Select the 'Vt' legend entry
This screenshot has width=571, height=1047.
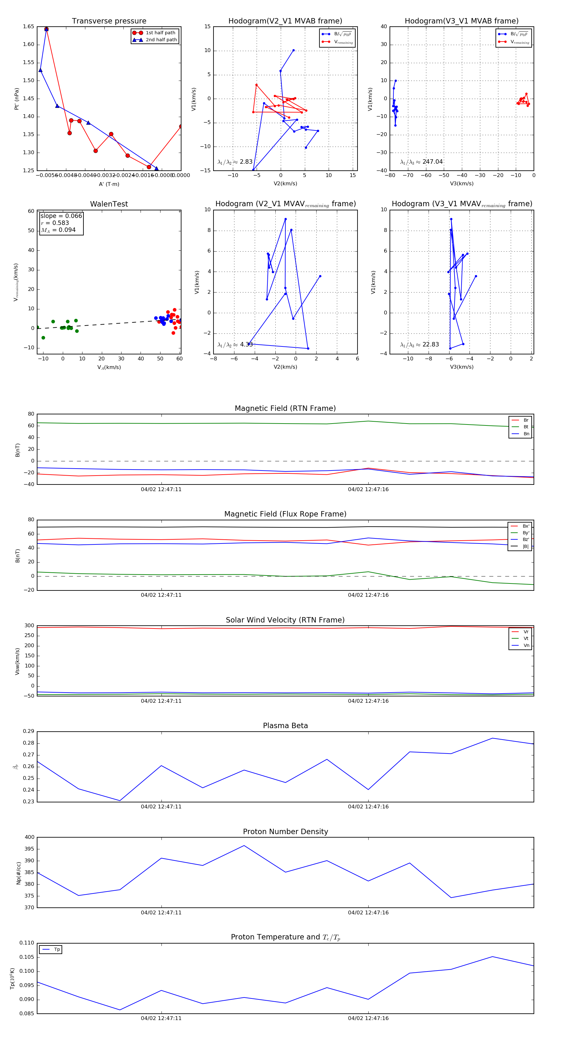[520, 639]
